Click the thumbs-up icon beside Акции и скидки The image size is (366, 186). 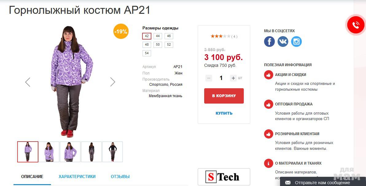pyautogui.click(x=269, y=75)
